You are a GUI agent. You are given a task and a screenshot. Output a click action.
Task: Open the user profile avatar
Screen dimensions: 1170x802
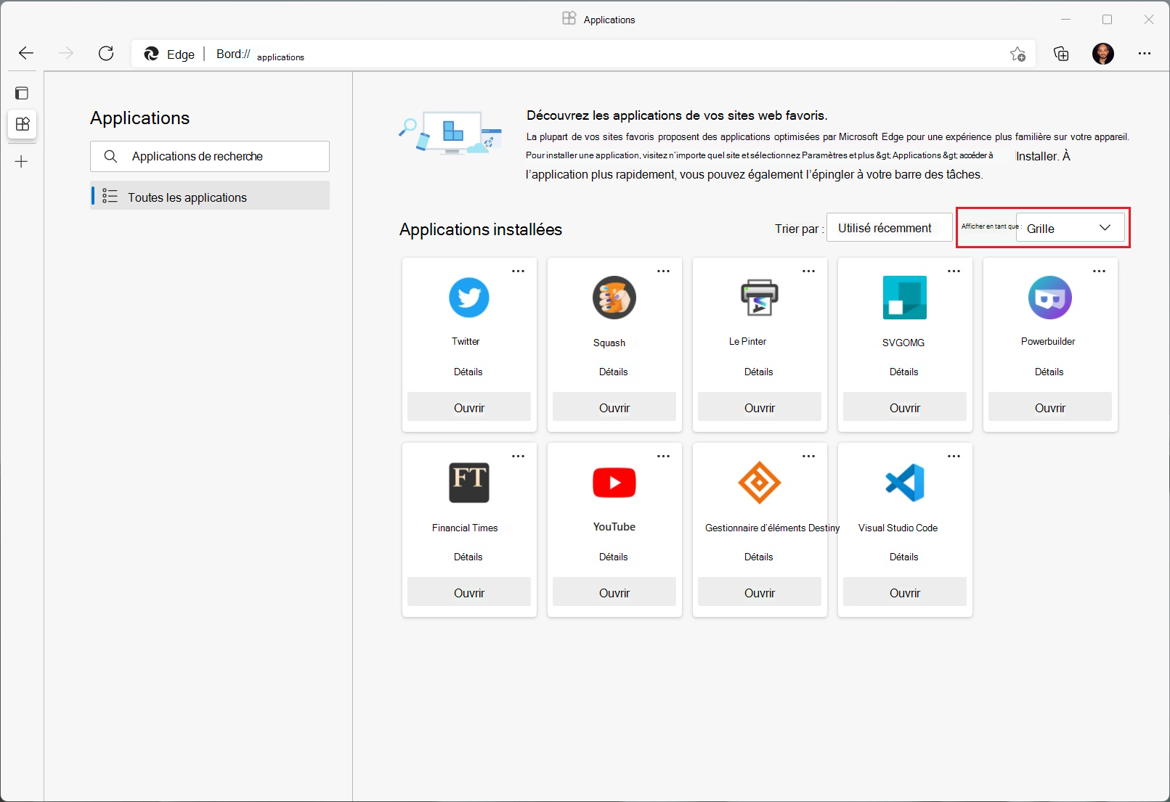coord(1102,54)
